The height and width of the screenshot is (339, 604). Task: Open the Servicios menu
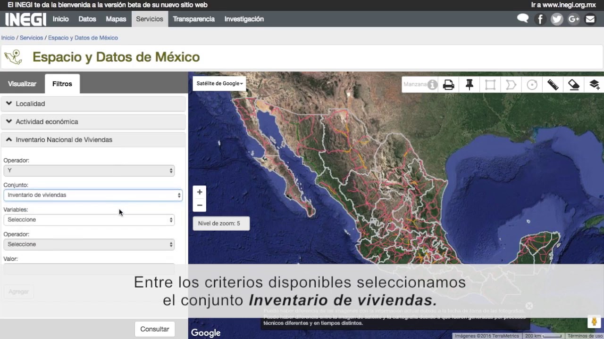pos(150,19)
